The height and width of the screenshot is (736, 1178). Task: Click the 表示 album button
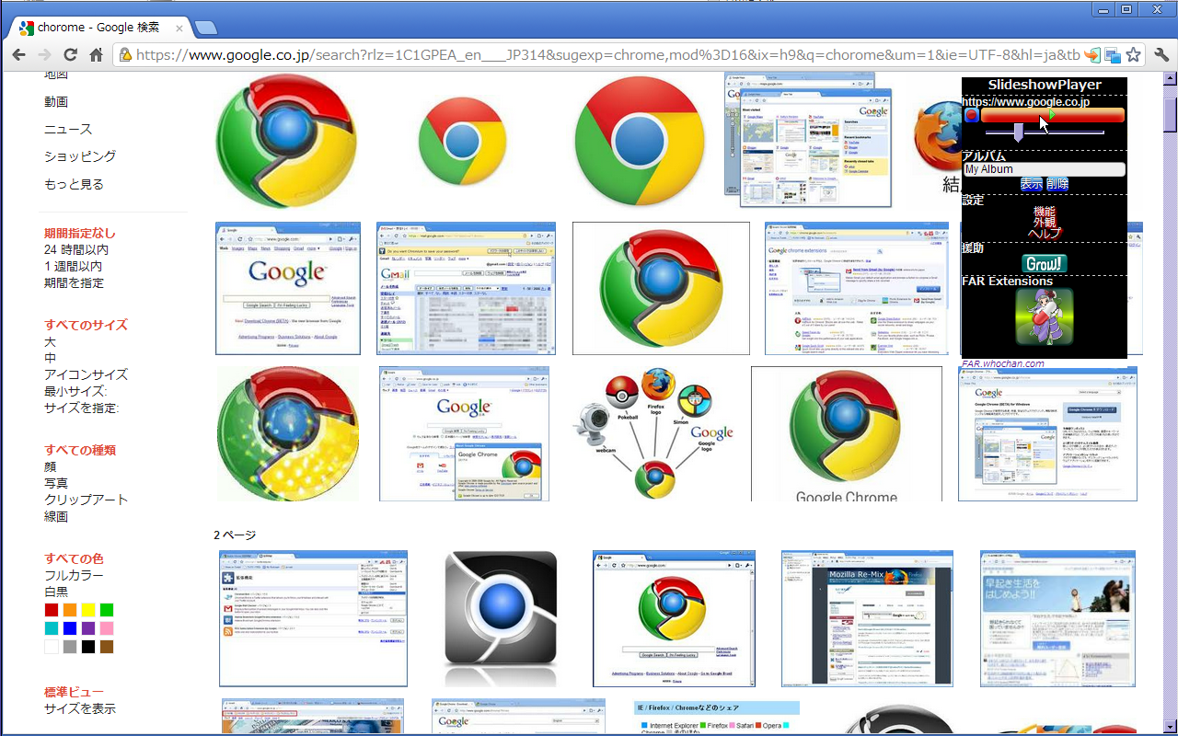1031,184
